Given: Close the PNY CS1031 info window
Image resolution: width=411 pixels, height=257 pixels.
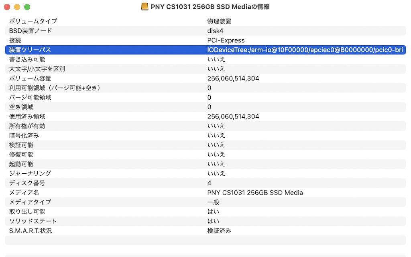Looking at the screenshot, I should coord(7,7).
